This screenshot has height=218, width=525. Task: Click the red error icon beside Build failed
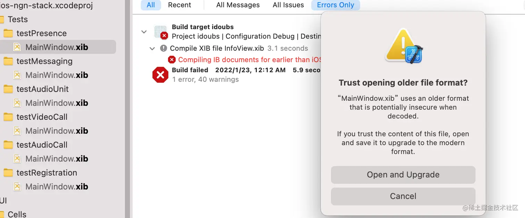click(160, 75)
